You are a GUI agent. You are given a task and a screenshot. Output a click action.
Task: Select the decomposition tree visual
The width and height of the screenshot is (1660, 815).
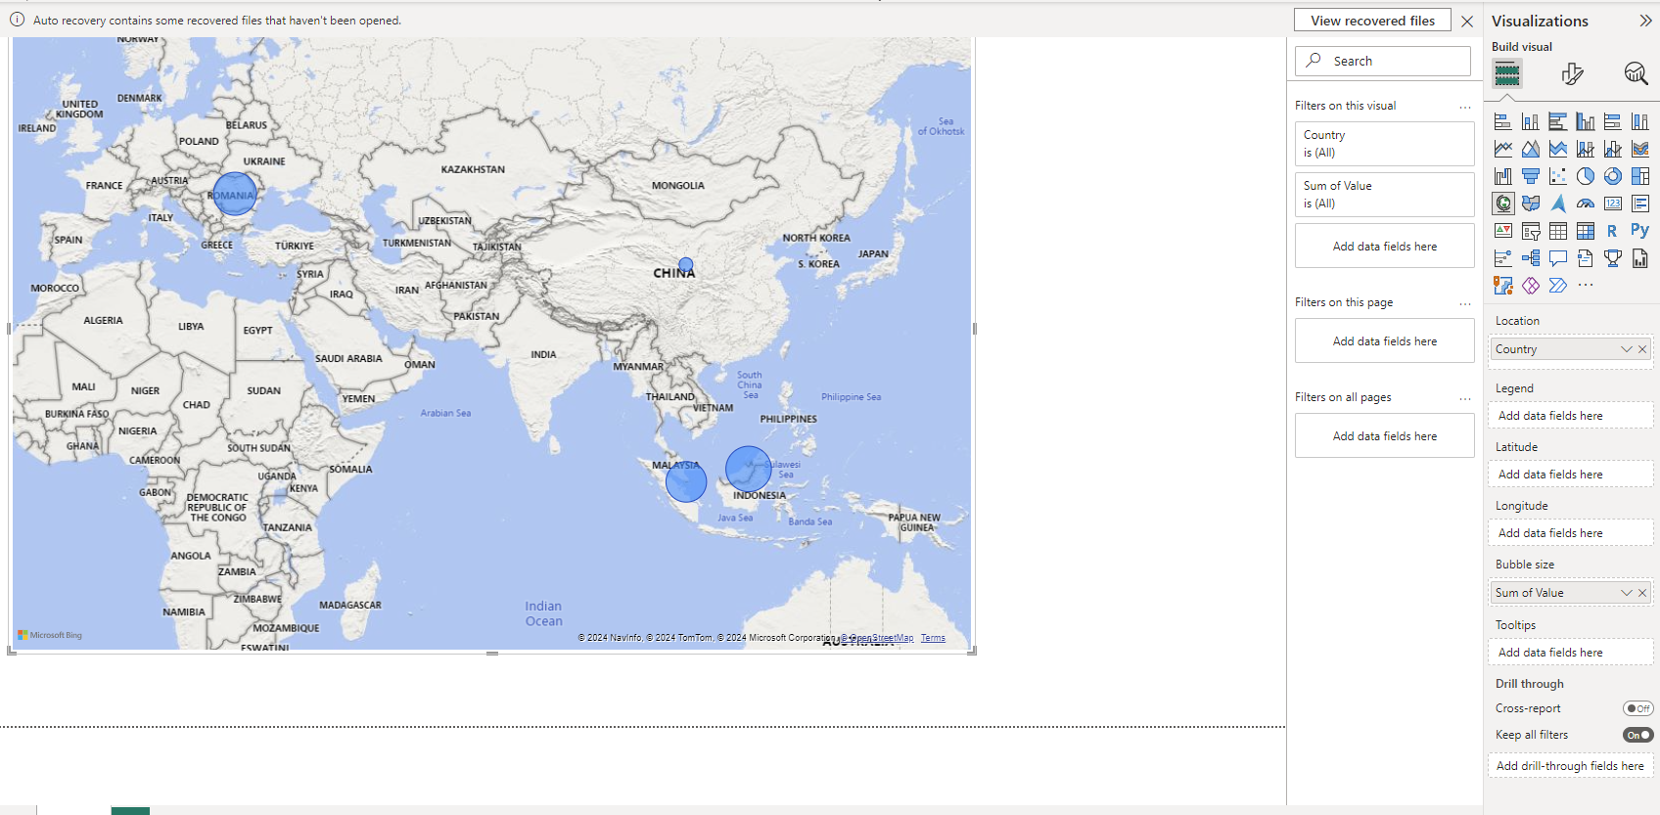click(1531, 258)
